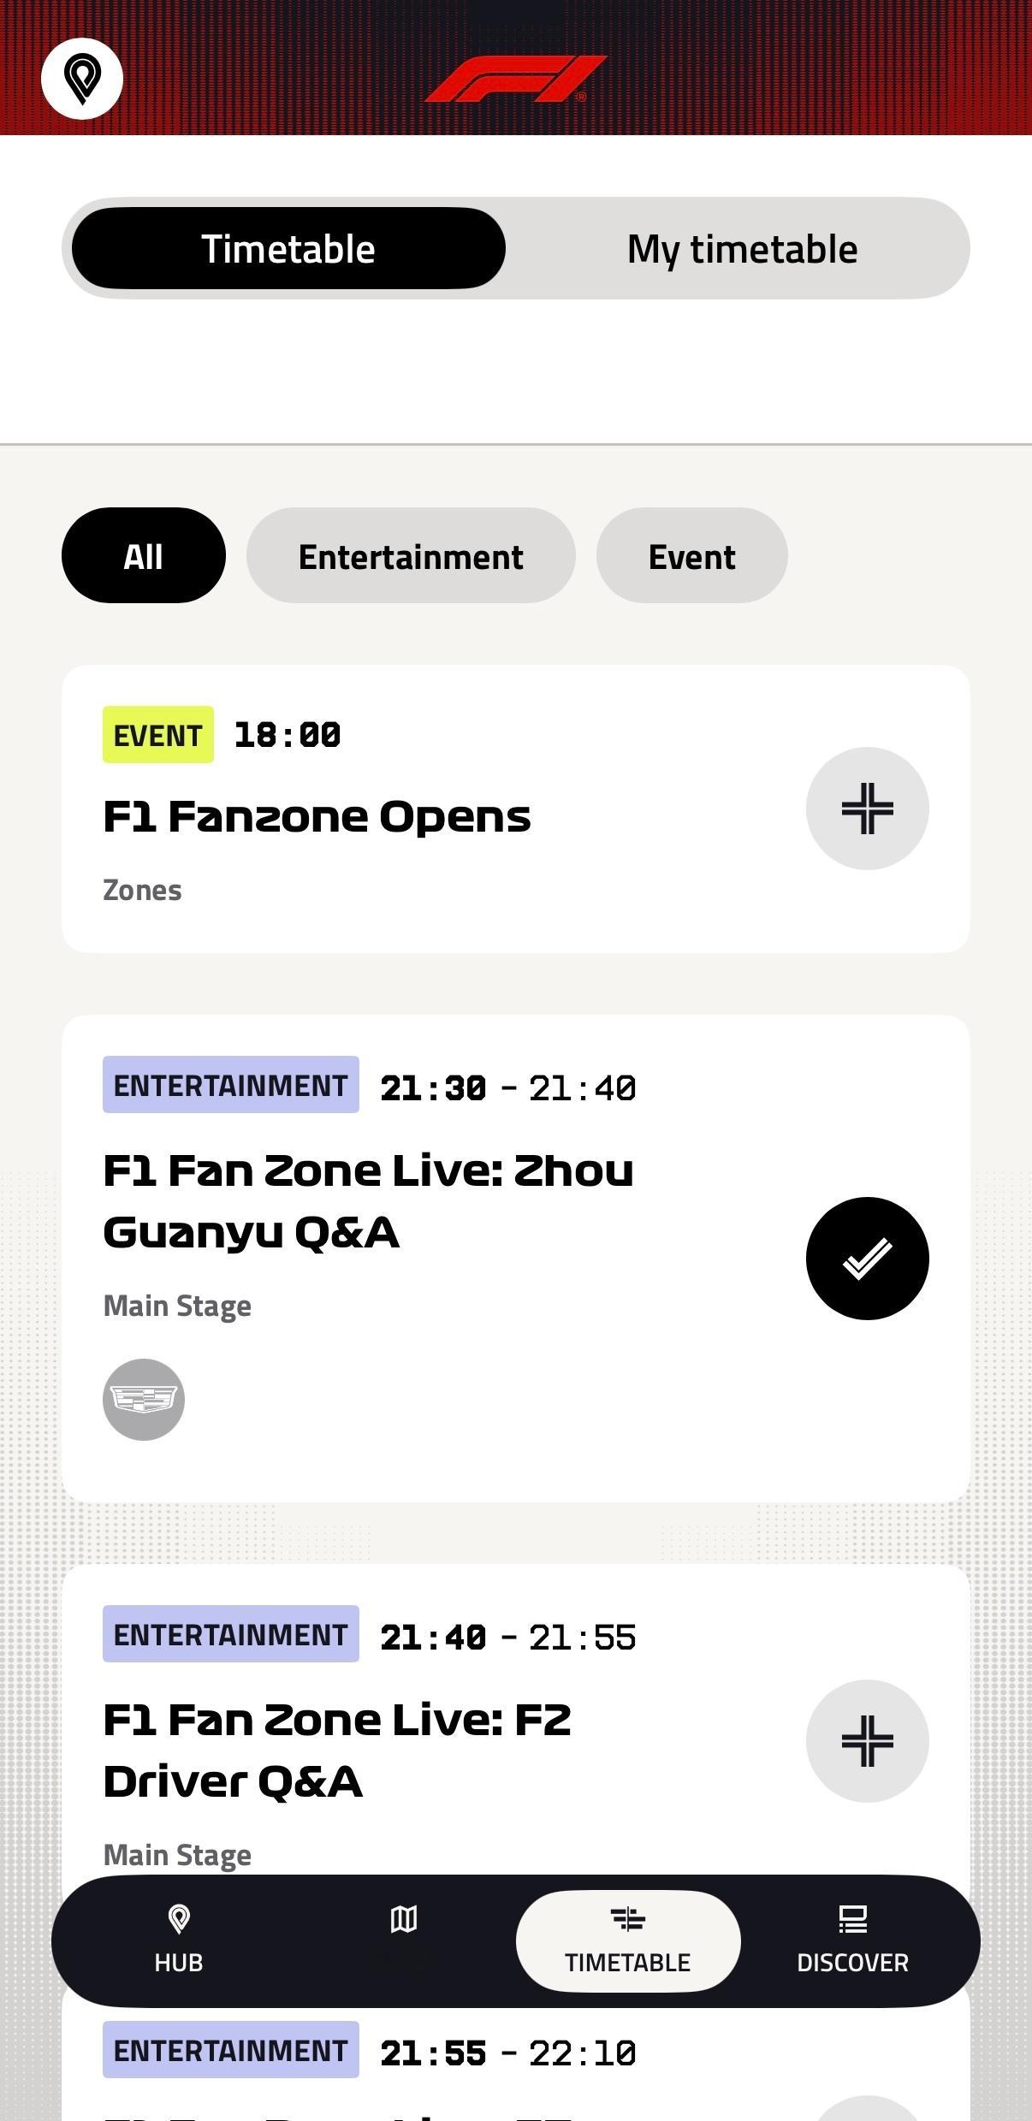This screenshot has height=2121, width=1032.
Task: Remove Zhou Guanyu Q&A checkmark
Action: [867, 1259]
